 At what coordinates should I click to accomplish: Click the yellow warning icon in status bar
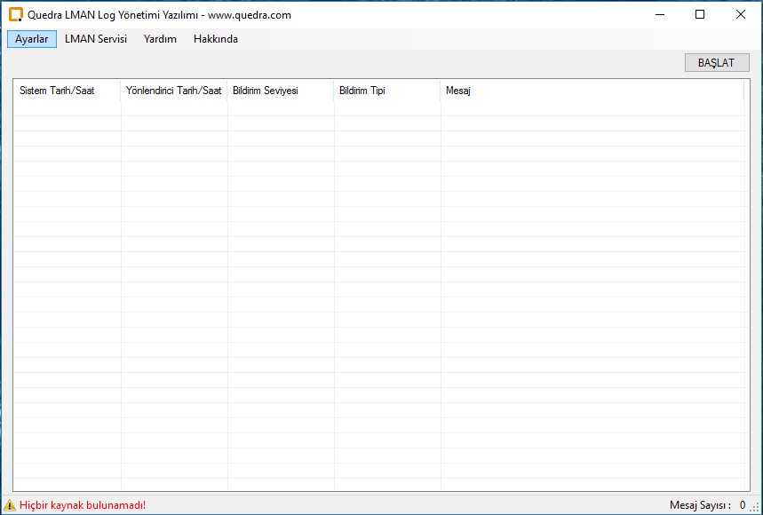tap(10, 505)
